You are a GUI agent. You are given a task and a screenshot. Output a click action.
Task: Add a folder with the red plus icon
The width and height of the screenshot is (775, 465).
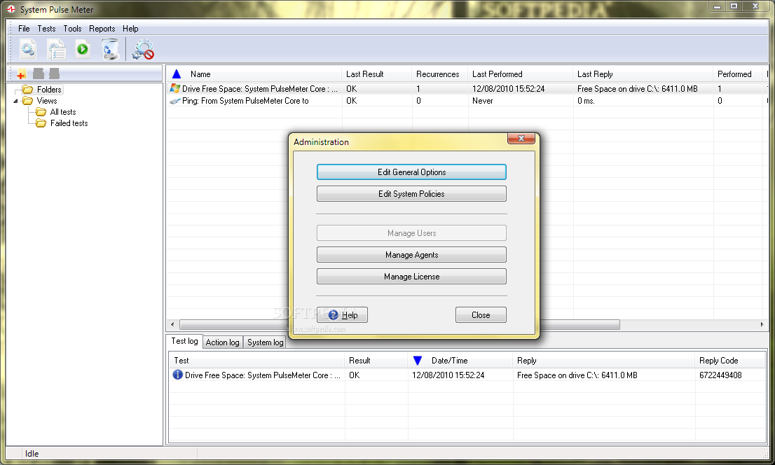[21, 74]
